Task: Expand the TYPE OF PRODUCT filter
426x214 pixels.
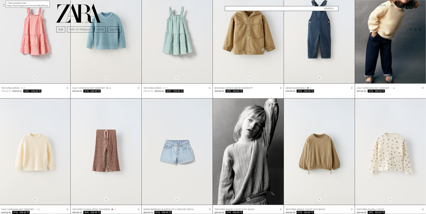Action: 80,30
